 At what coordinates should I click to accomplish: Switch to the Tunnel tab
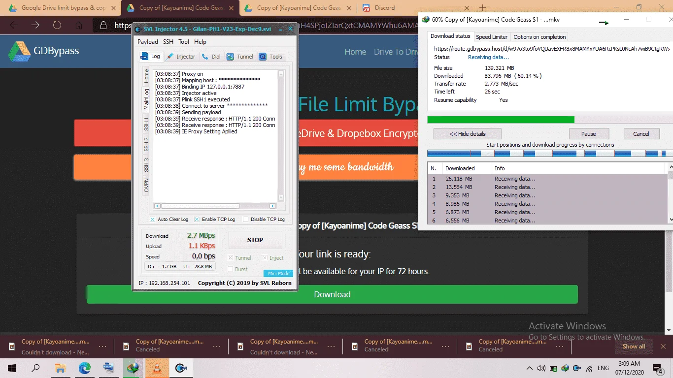(240, 57)
